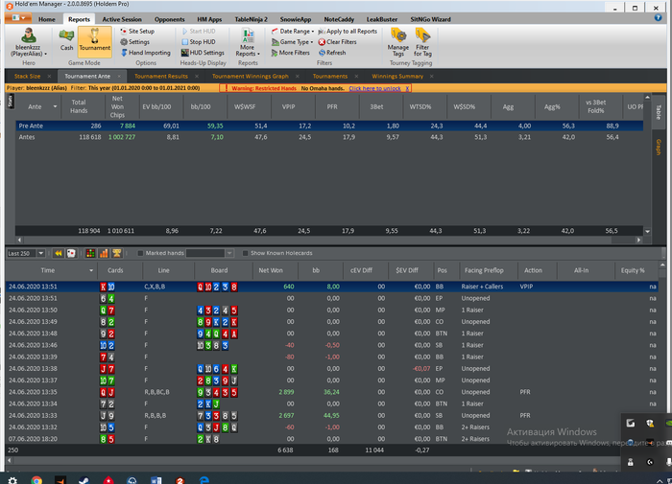This screenshot has width=672, height=484.
Task: Click the hands list horizontal scrollbar
Action: coord(312,460)
